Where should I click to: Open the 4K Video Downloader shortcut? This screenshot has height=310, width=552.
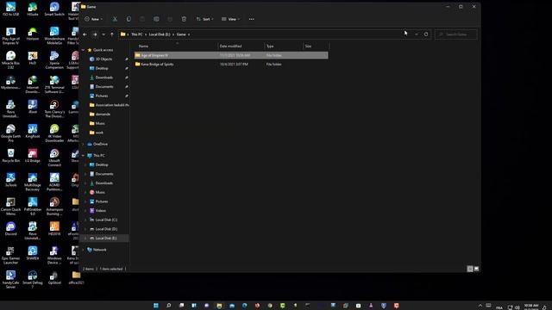click(54, 133)
